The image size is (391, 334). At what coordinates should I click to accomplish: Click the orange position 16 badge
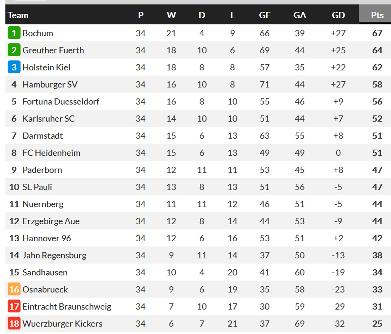pyautogui.click(x=14, y=290)
